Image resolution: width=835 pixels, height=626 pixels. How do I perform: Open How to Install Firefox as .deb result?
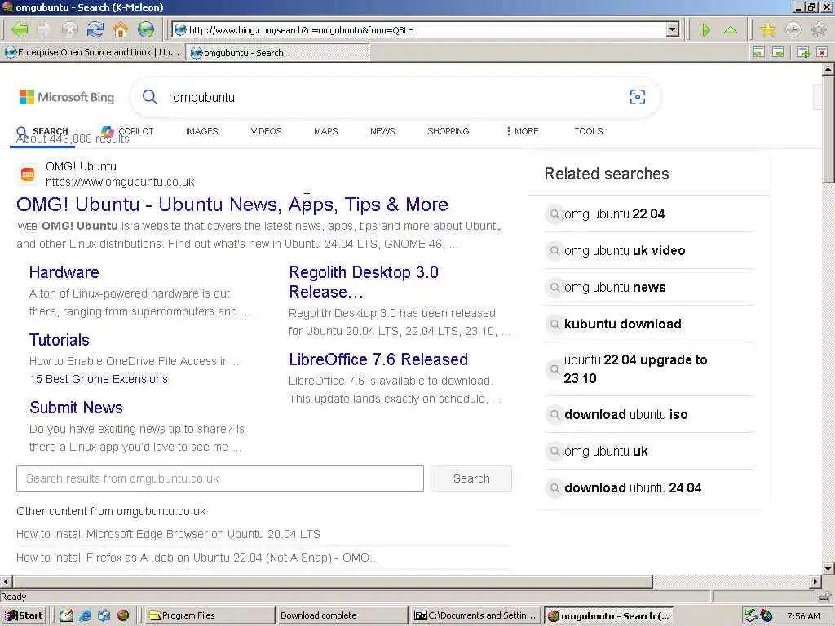click(197, 558)
